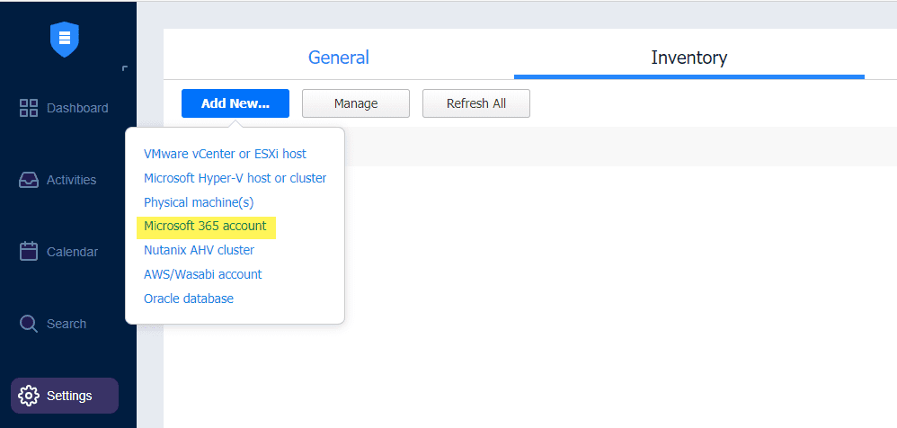Click the Activities text label in sidebar
The height and width of the screenshot is (428, 897).
(x=71, y=180)
